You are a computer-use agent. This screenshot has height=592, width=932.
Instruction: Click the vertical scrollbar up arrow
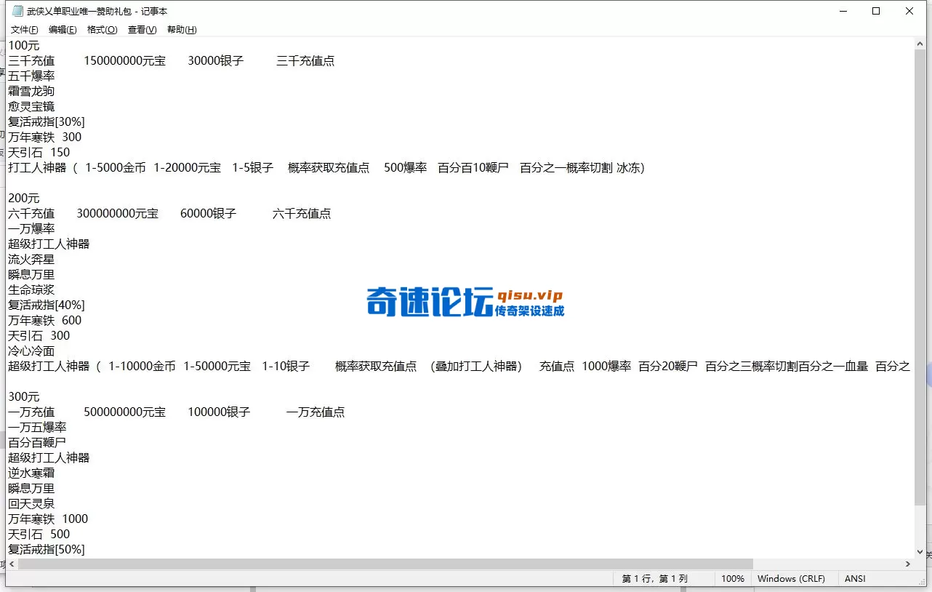[x=920, y=42]
